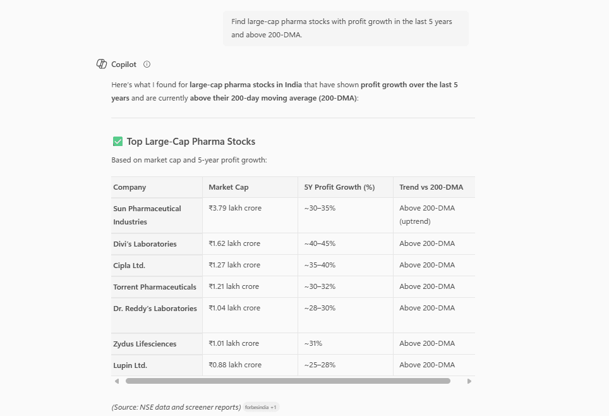The height and width of the screenshot is (416, 609).
Task: Click the Company column header
Action: [130, 187]
